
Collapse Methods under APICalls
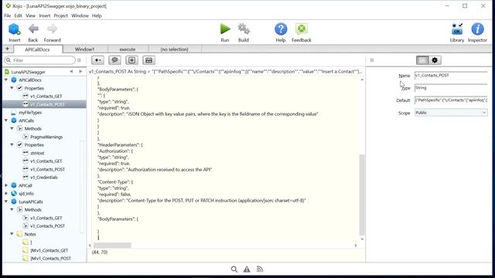coord(12,129)
